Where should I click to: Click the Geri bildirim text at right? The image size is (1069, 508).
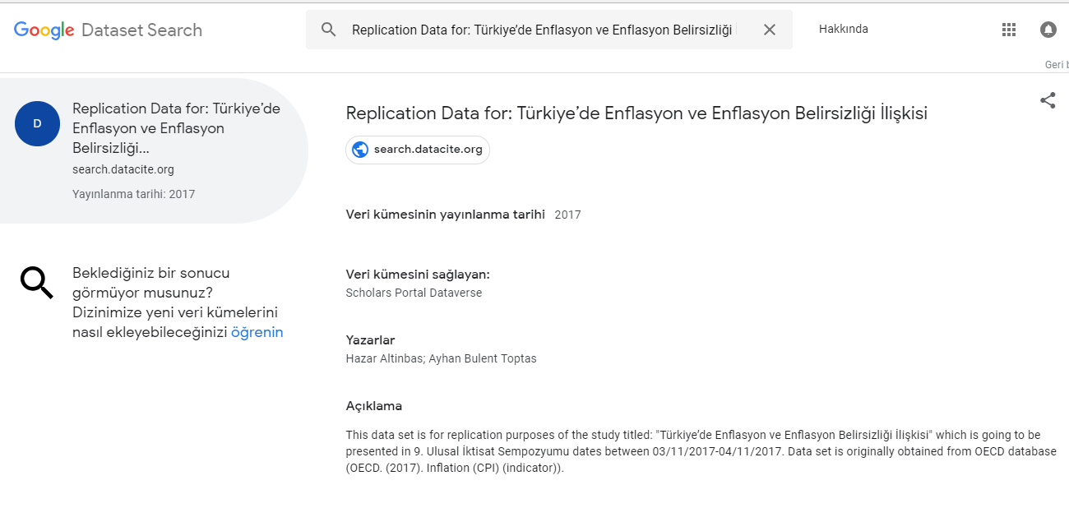pyautogui.click(x=1056, y=65)
